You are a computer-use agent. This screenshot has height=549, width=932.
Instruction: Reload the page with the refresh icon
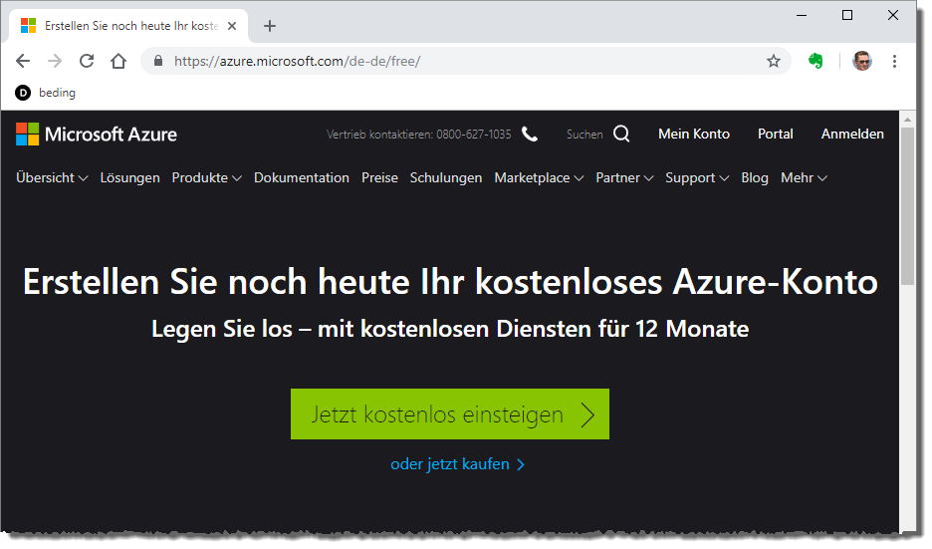point(87,61)
